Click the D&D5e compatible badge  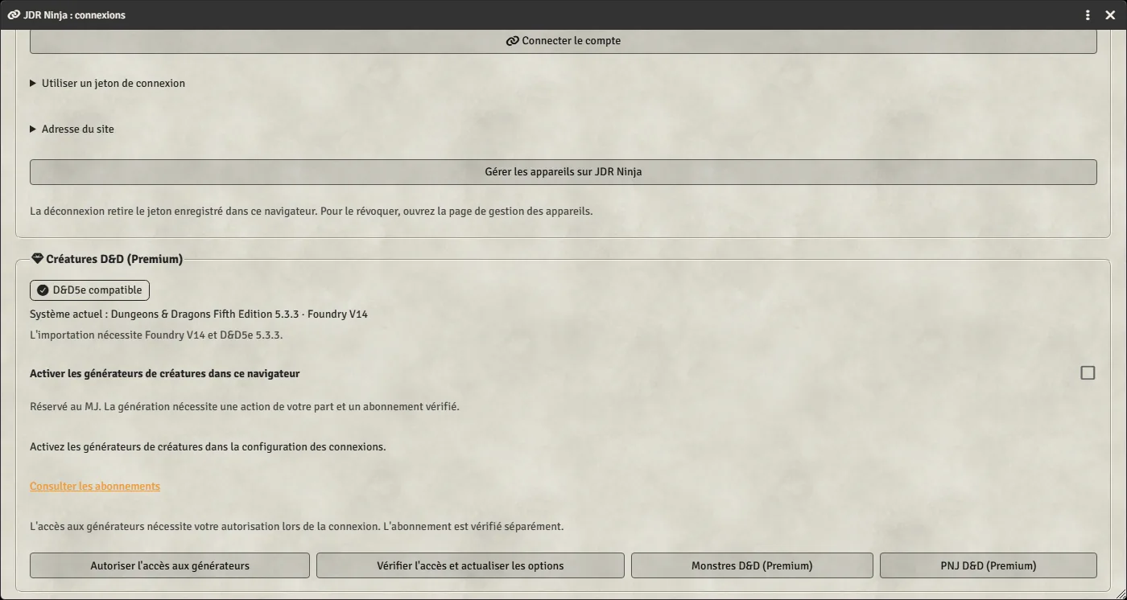click(x=89, y=290)
